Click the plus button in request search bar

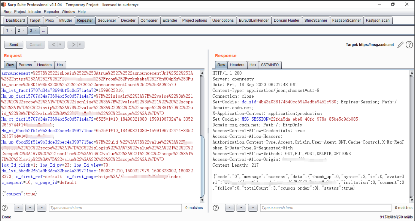click(x=30, y=208)
